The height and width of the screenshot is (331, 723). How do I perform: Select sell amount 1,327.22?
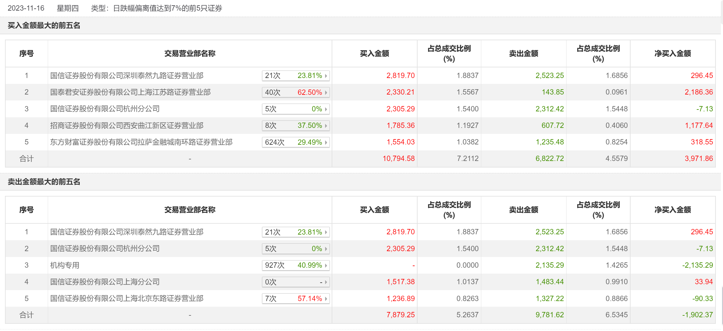tap(550, 299)
